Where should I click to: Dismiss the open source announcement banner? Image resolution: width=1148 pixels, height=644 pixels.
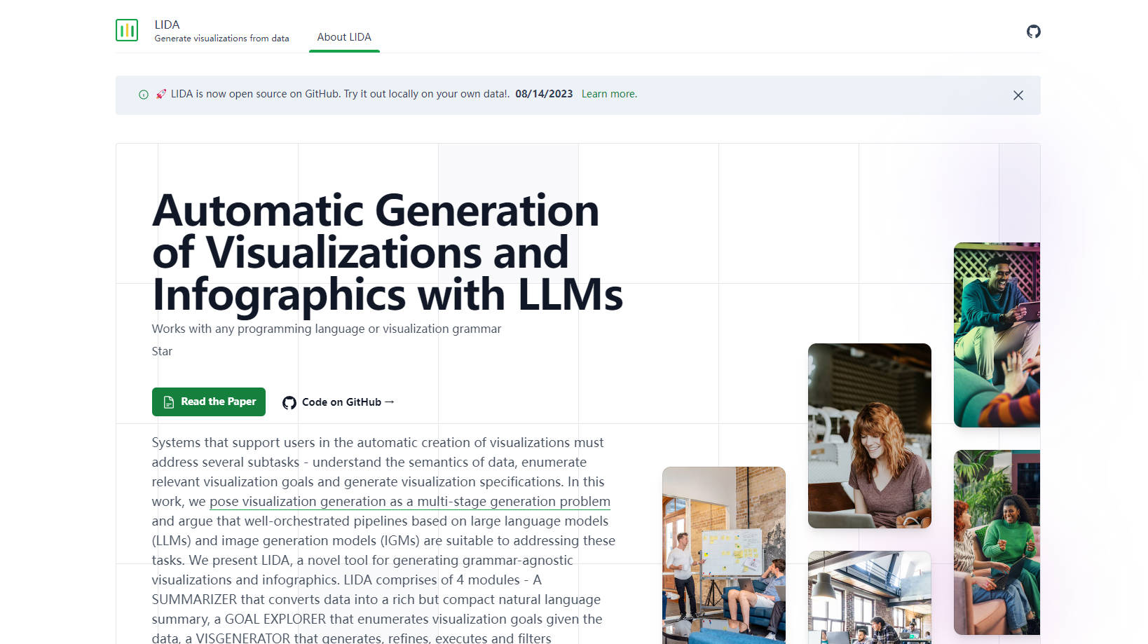coord(1018,95)
